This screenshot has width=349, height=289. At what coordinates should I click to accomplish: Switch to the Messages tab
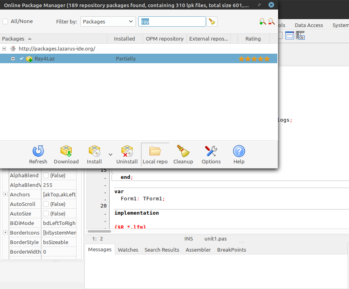tap(100, 250)
